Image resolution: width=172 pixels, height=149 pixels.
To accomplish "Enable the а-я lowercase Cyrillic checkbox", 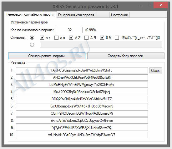I will point(56,38).
